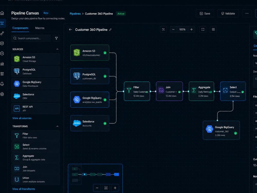Select the BigQuery analytics.raw_events canvas node
257x193 pixels.
tap(90, 100)
